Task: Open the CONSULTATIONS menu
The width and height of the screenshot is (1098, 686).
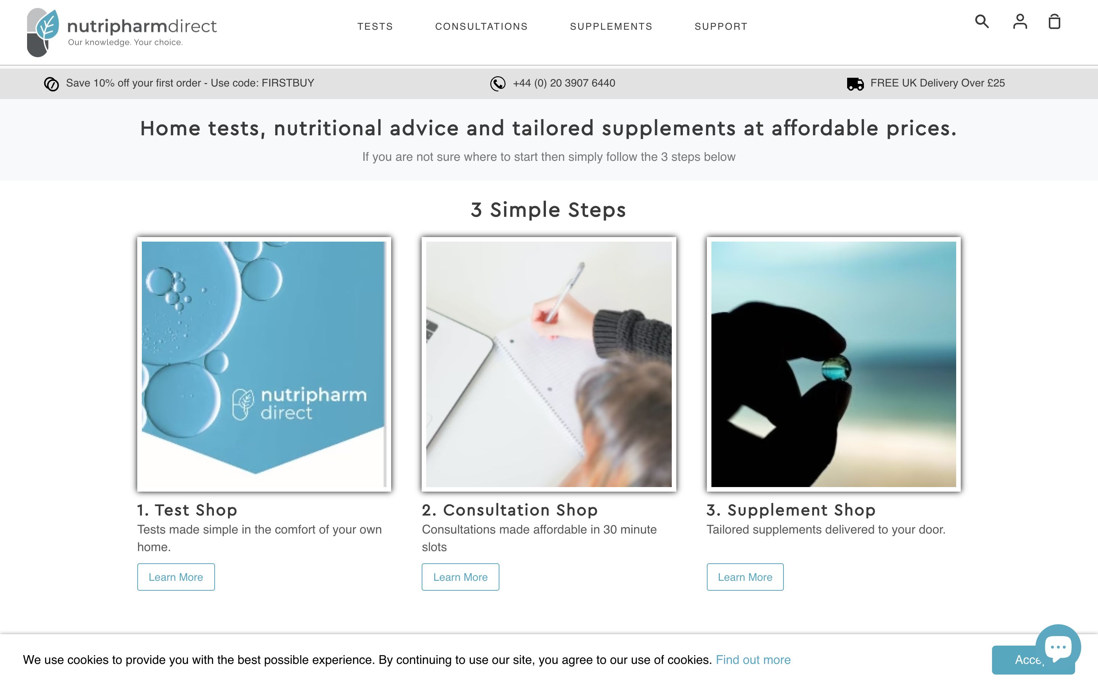Action: [x=481, y=26]
